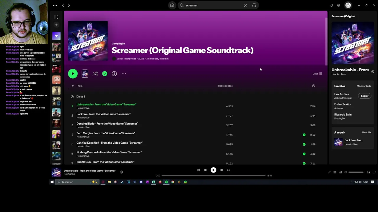Open the user profile avatar menu
This screenshot has height=212, width=378.
coord(348,5)
